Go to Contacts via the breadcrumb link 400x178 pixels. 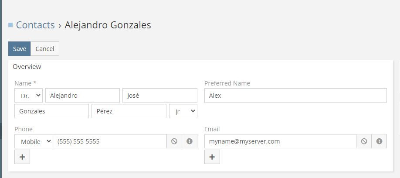tap(35, 25)
